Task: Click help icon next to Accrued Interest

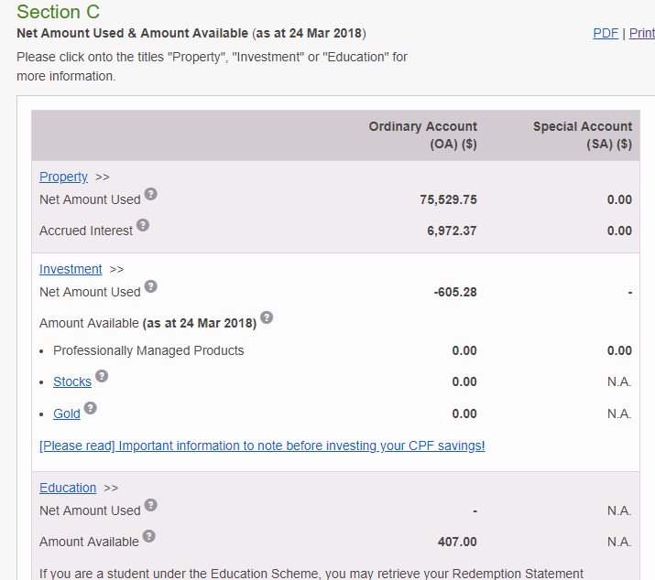Action: [x=143, y=225]
